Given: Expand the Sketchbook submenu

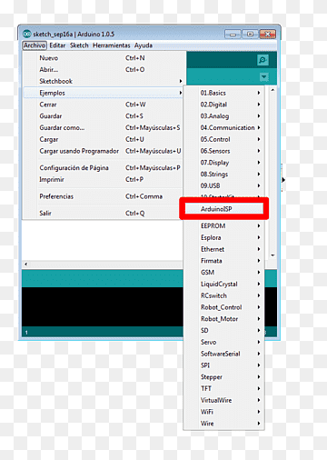Looking at the screenshot, I should 104,81.
